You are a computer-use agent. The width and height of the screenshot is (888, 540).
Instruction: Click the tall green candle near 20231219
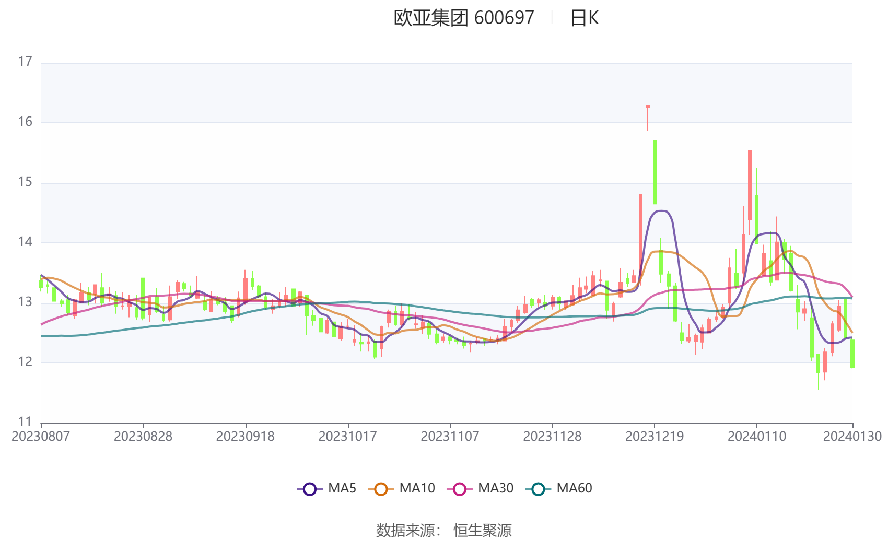(655, 172)
